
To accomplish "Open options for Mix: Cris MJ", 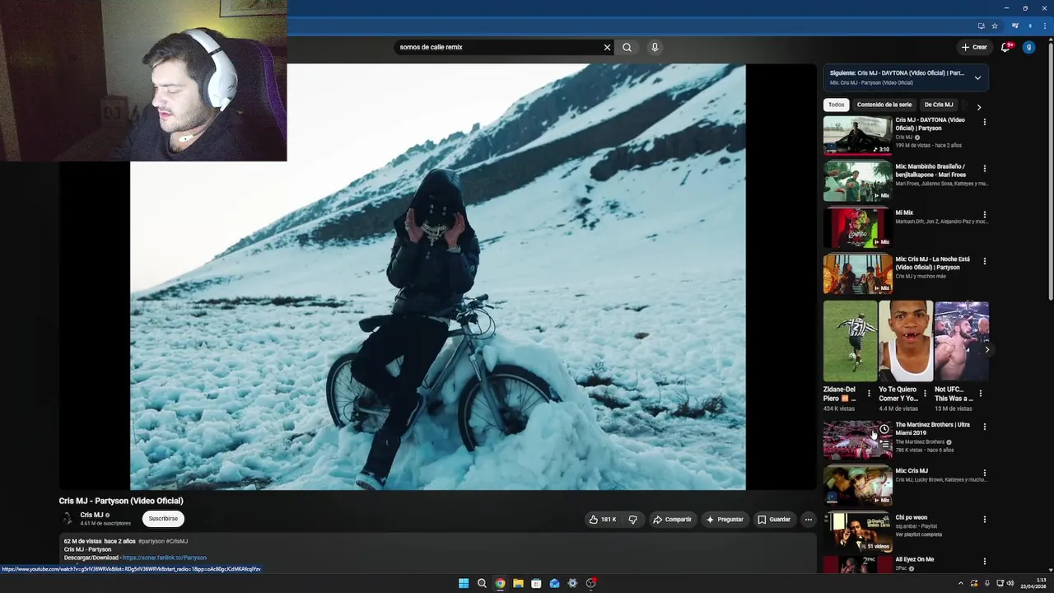I will pos(985,473).
